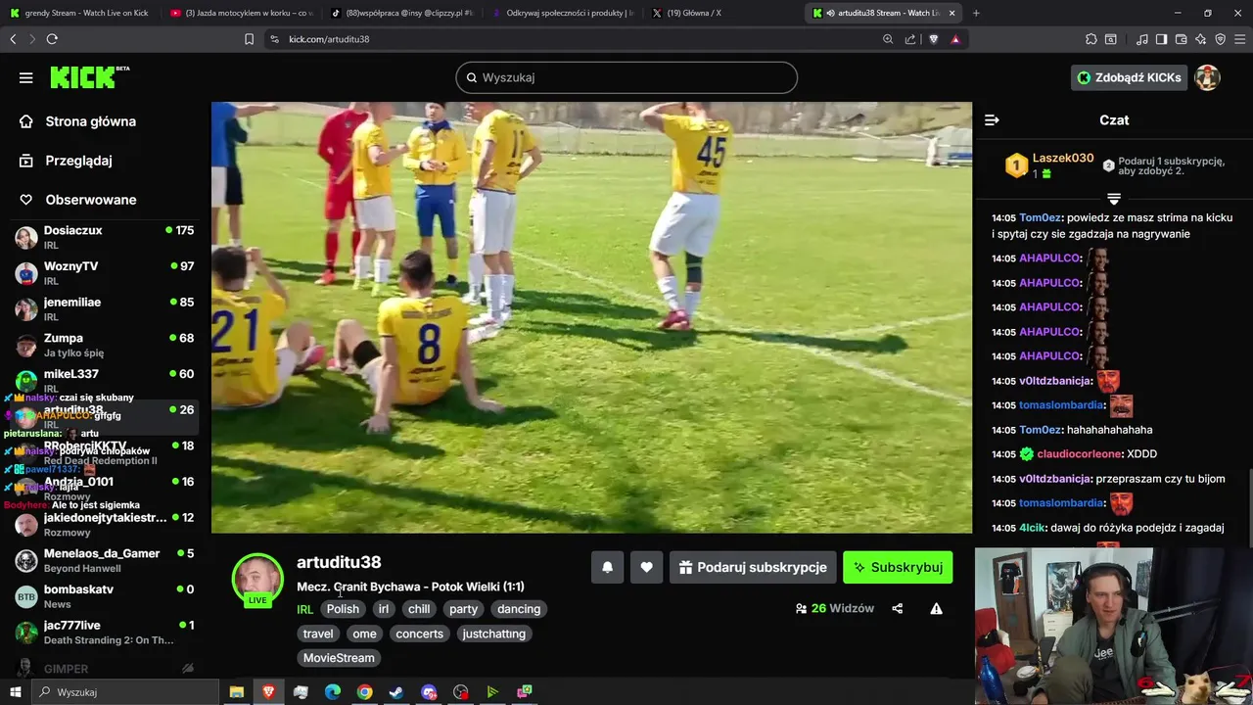
Task: Open the Windows Start menu
Action: pyautogui.click(x=16, y=692)
